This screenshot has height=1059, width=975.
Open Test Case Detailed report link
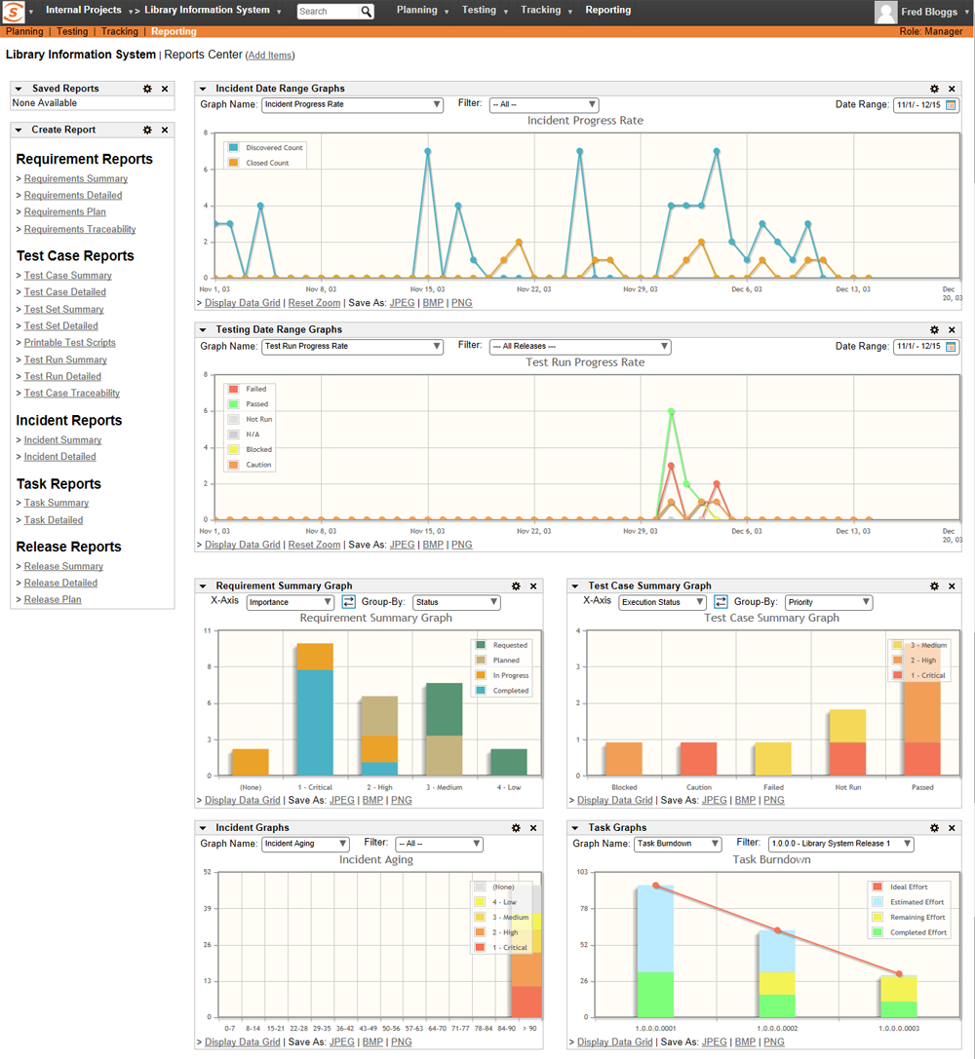[65, 292]
